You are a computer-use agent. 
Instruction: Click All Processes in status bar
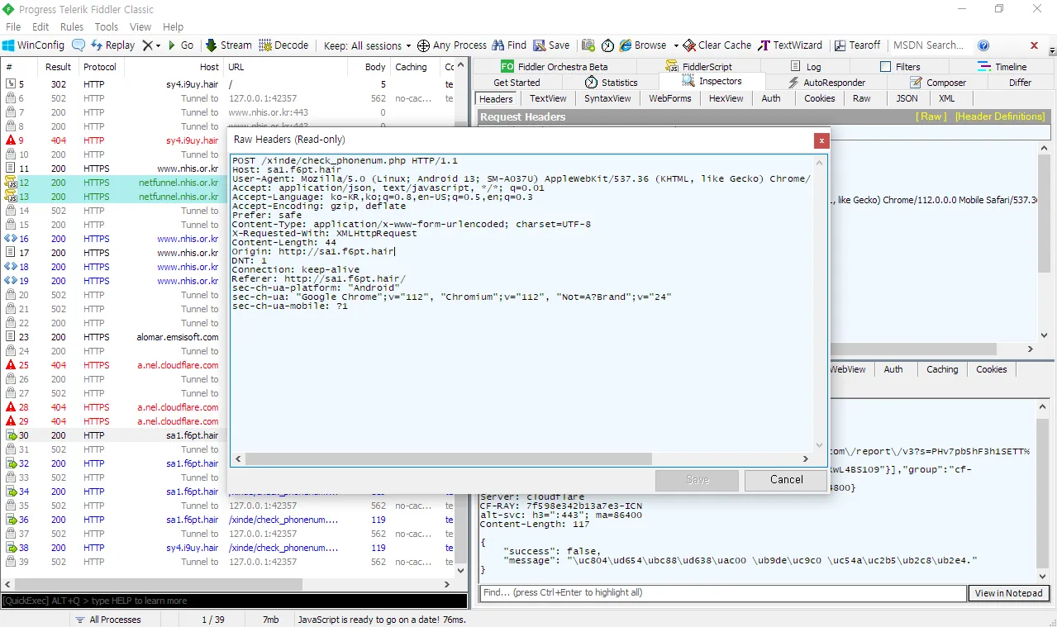(x=107, y=620)
